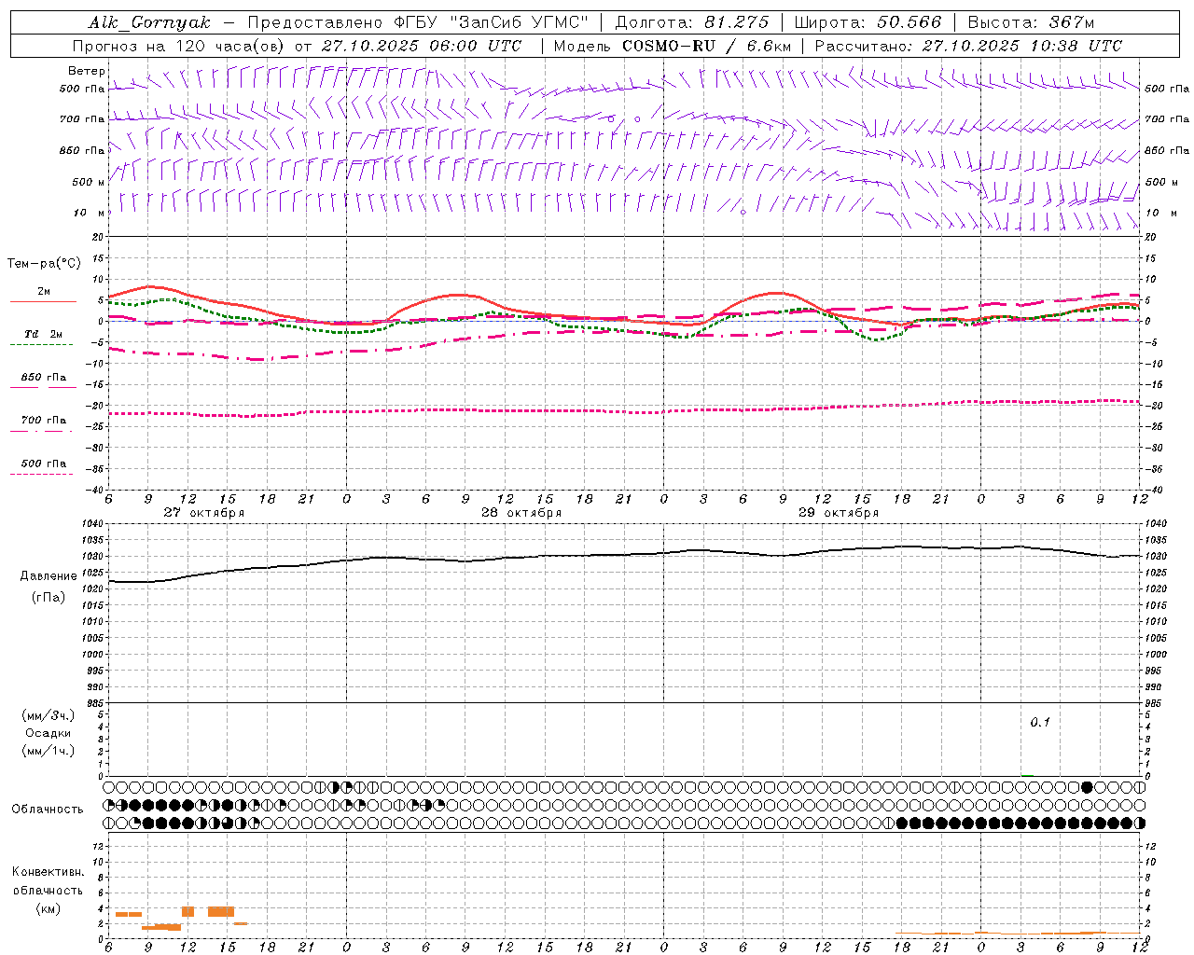
Task: Click the date label 28 октября
Action: tap(521, 513)
